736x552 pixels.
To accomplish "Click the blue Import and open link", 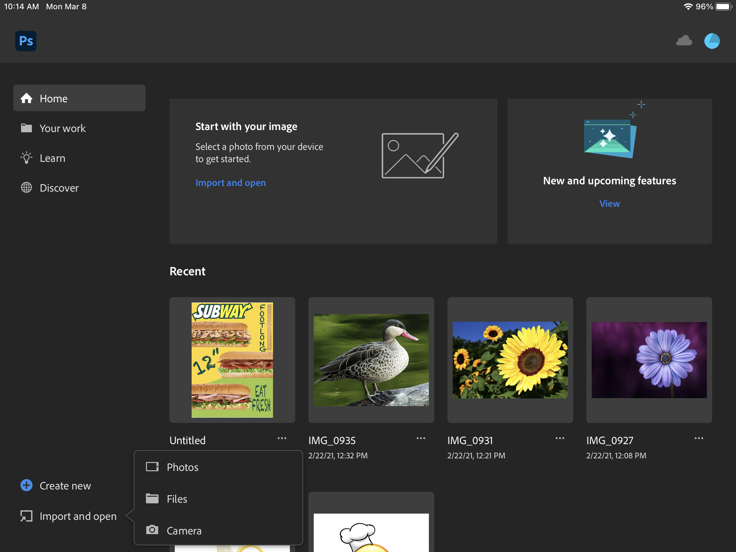I will pos(230,183).
